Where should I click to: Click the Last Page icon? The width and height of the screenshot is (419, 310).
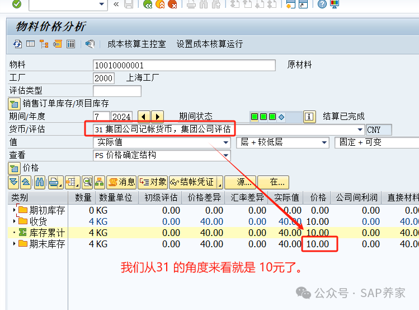[x=272, y=4]
